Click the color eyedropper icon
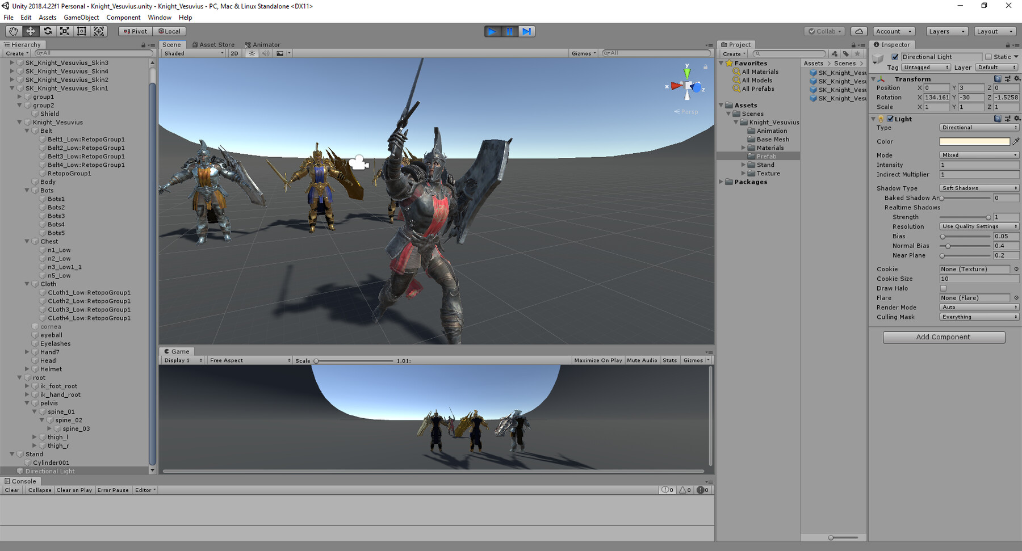This screenshot has height=551, width=1022. pos(1016,141)
